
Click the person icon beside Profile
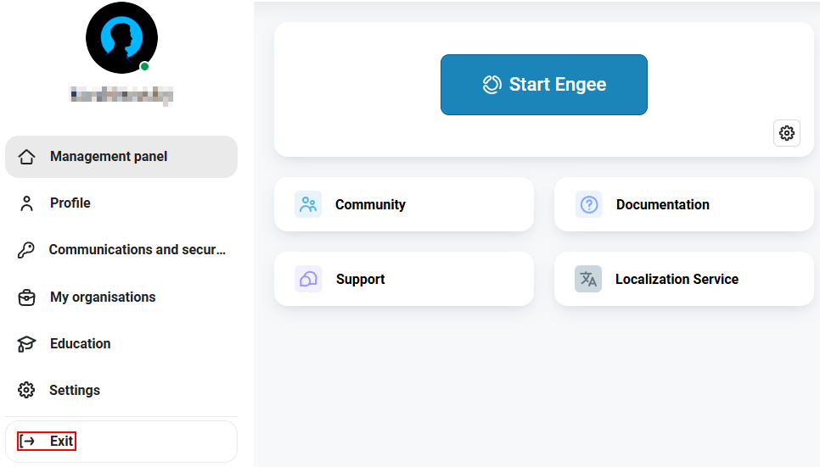[26, 203]
